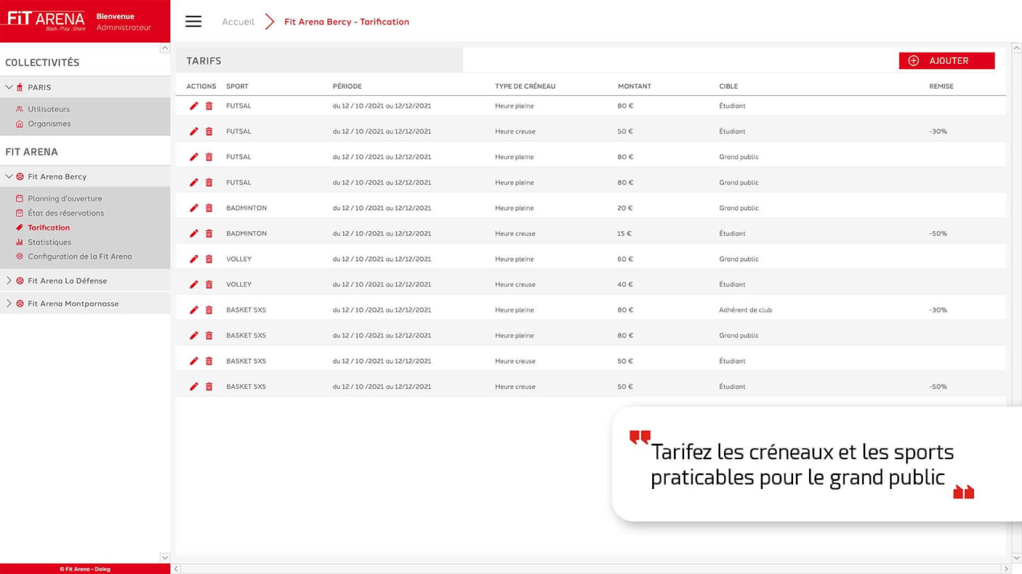Screen dimensions: 1022x574
Task: Click the SPORT column header
Action: point(237,86)
